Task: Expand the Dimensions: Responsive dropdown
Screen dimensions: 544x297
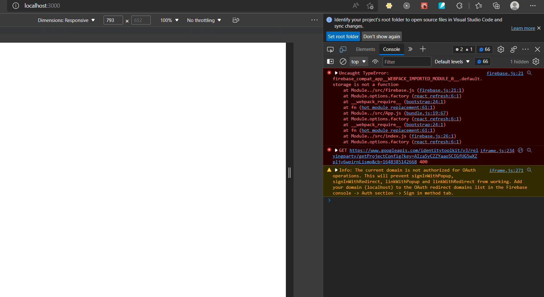Action: point(66,20)
